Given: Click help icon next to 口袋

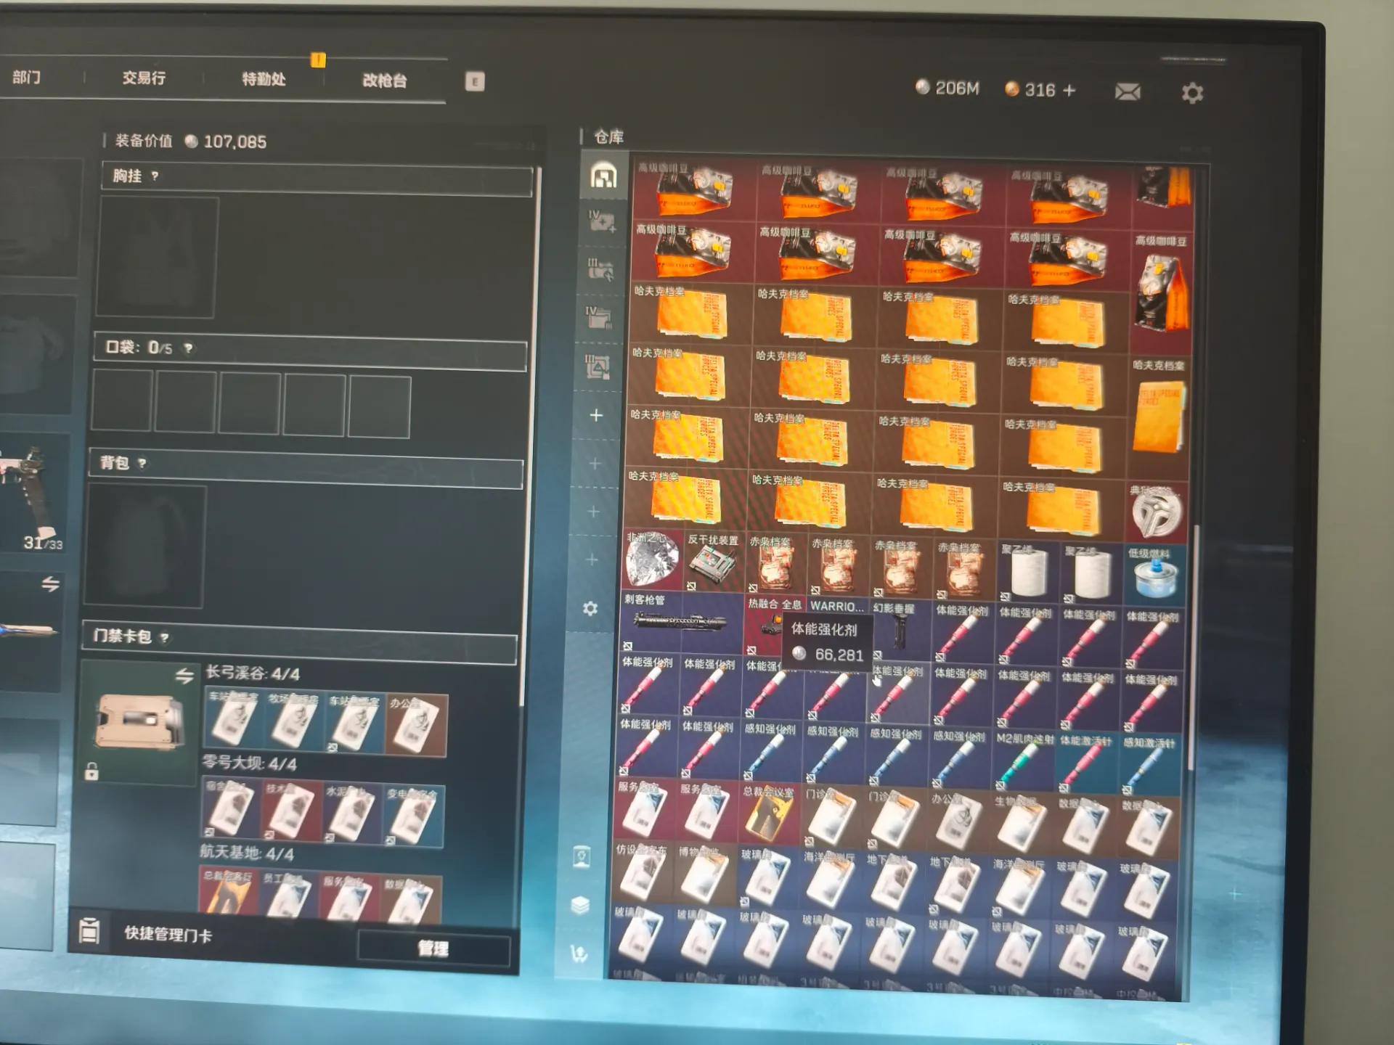Looking at the screenshot, I should point(189,348).
